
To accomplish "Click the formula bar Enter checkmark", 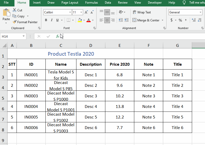I will click(48, 36).
